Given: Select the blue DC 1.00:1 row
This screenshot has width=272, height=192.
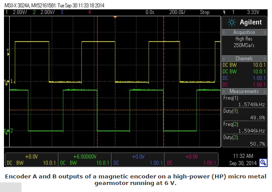Looking at the screenshot, I should click(x=244, y=78).
